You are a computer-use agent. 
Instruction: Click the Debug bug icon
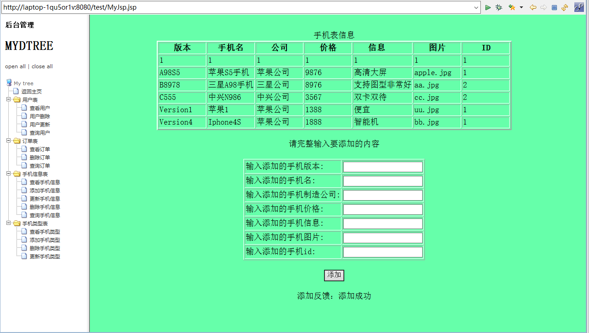pyautogui.click(x=499, y=7)
